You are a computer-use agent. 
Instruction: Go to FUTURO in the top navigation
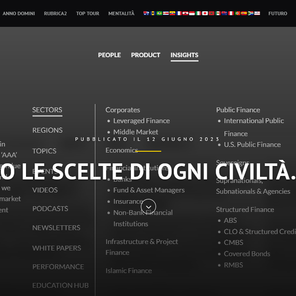[x=277, y=13]
